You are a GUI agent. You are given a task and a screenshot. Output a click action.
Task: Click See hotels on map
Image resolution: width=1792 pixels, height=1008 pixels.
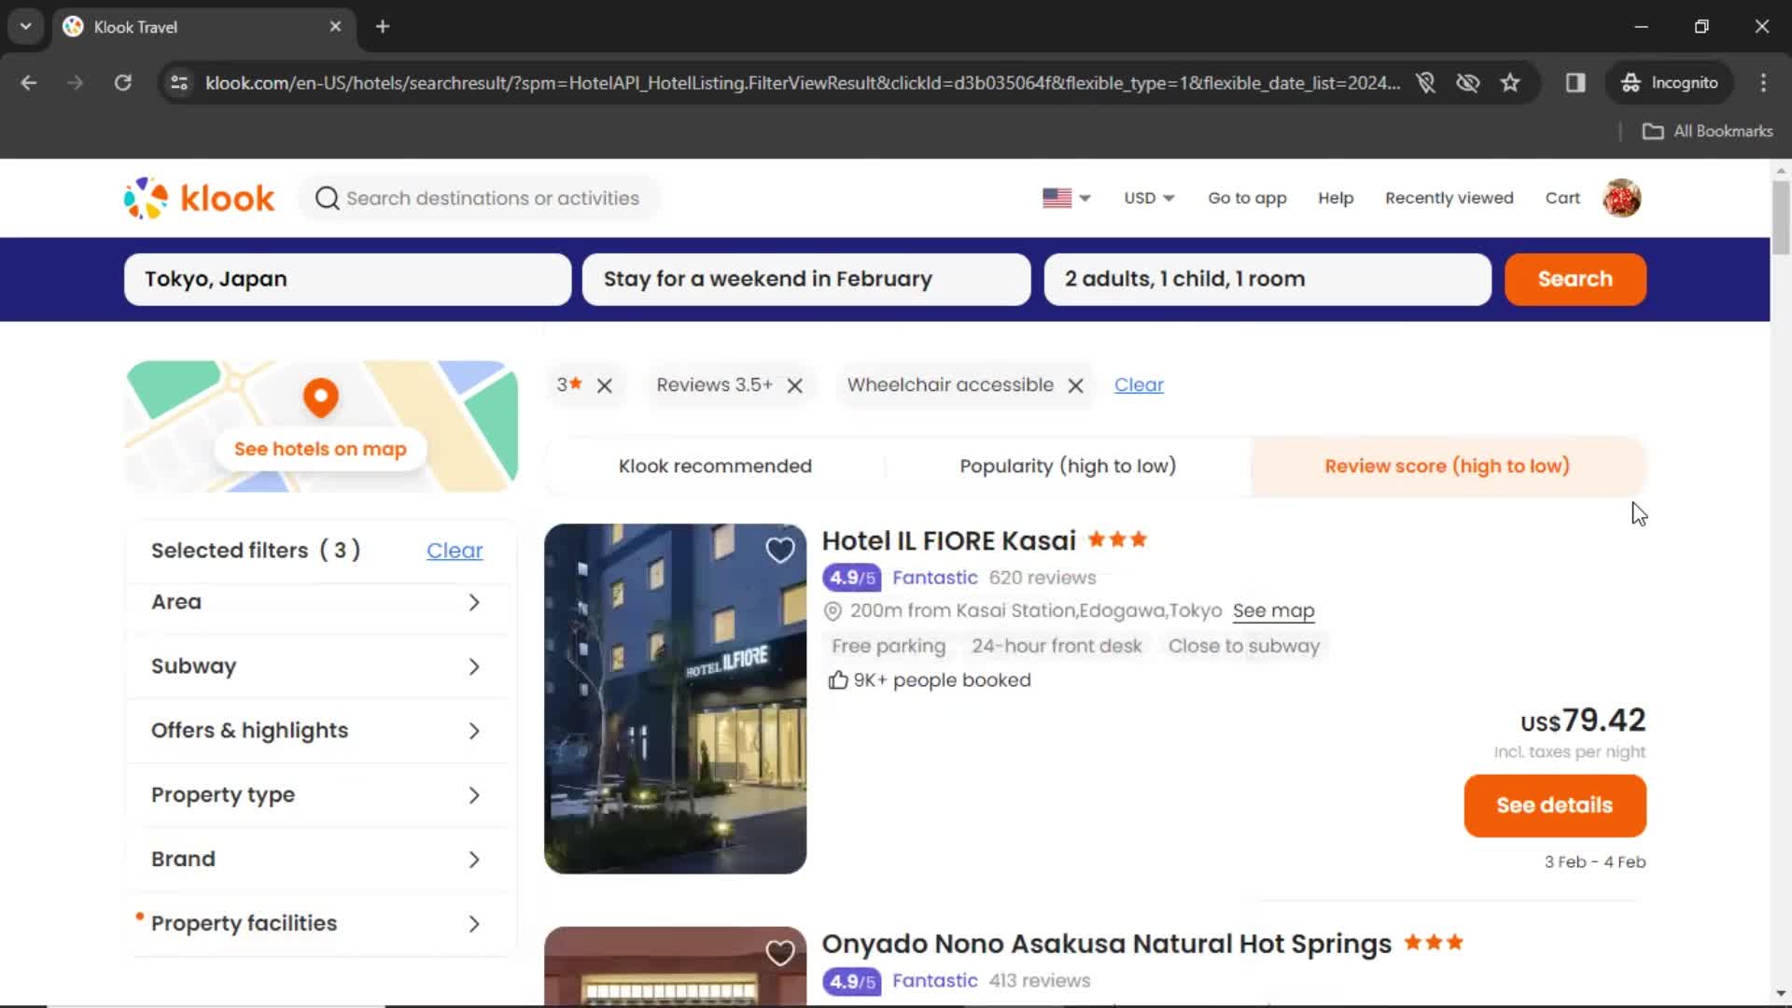[x=320, y=449]
